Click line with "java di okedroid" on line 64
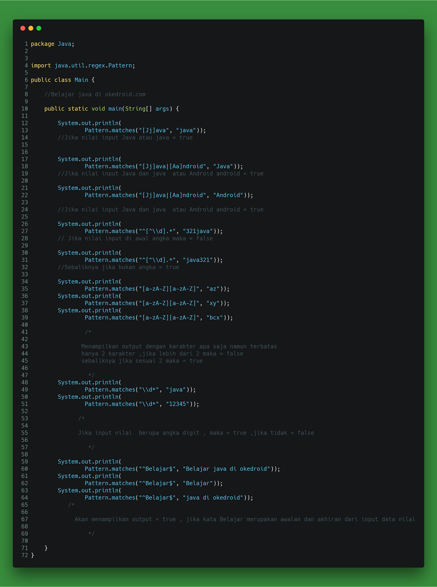The image size is (437, 587). tap(169, 498)
